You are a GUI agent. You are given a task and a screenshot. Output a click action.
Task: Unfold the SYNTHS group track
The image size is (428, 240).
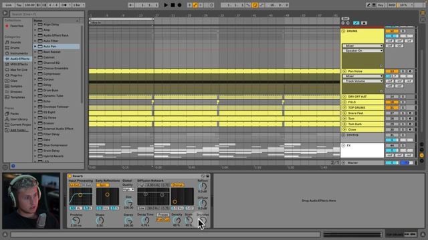343,135
